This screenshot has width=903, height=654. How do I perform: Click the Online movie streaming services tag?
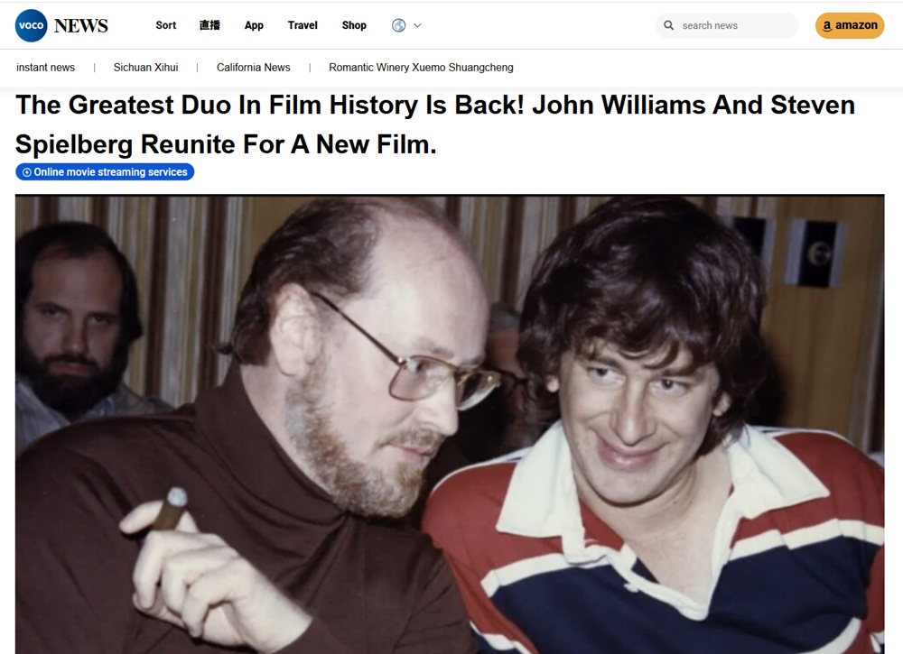105,172
